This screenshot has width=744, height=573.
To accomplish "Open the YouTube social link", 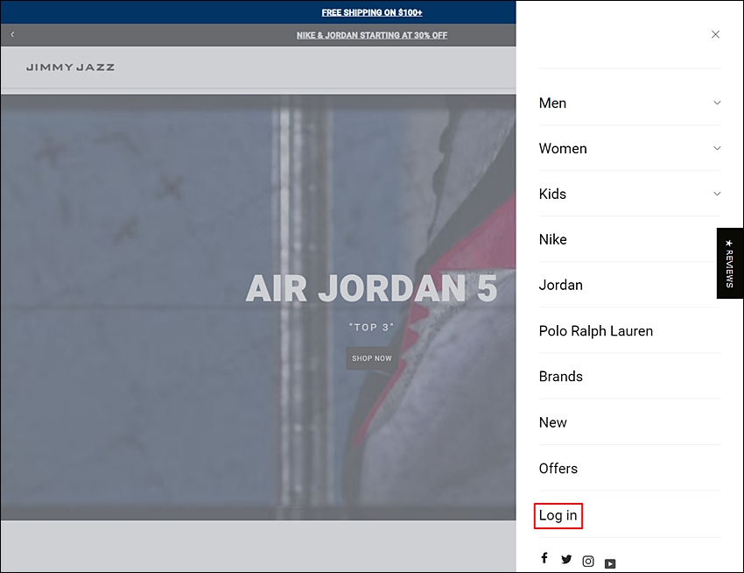I will coord(610,564).
